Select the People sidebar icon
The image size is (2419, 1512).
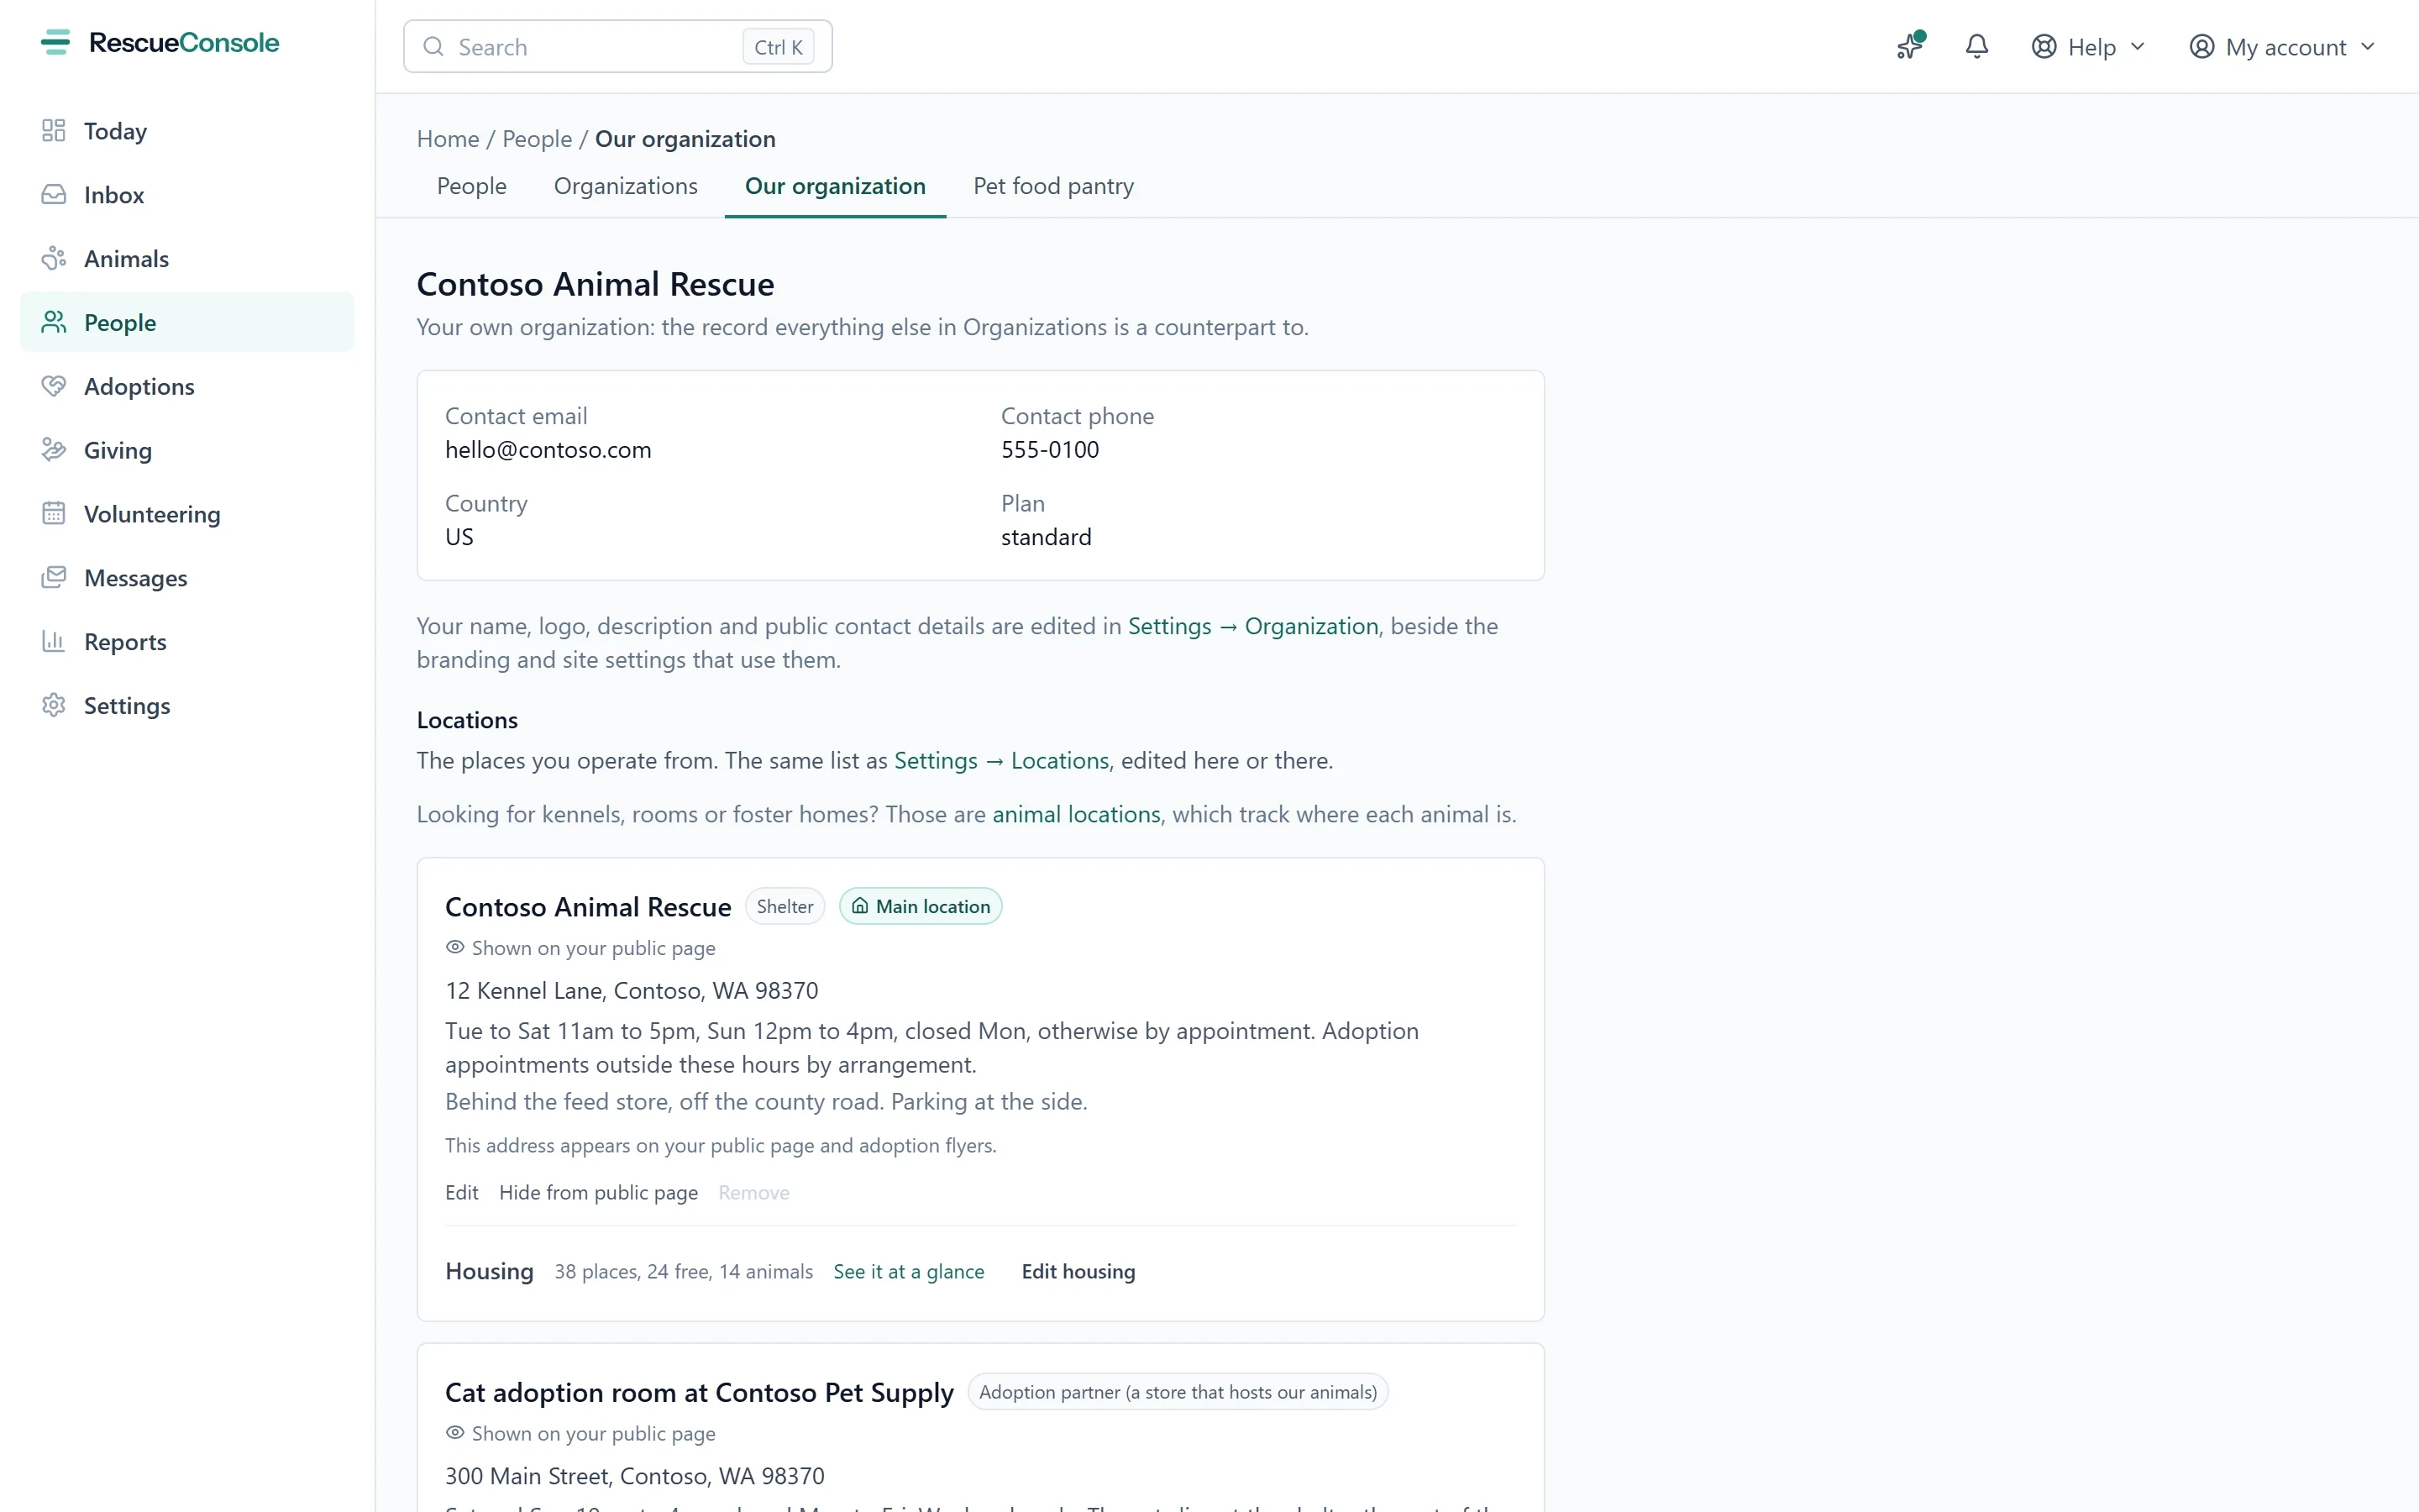[x=54, y=322]
